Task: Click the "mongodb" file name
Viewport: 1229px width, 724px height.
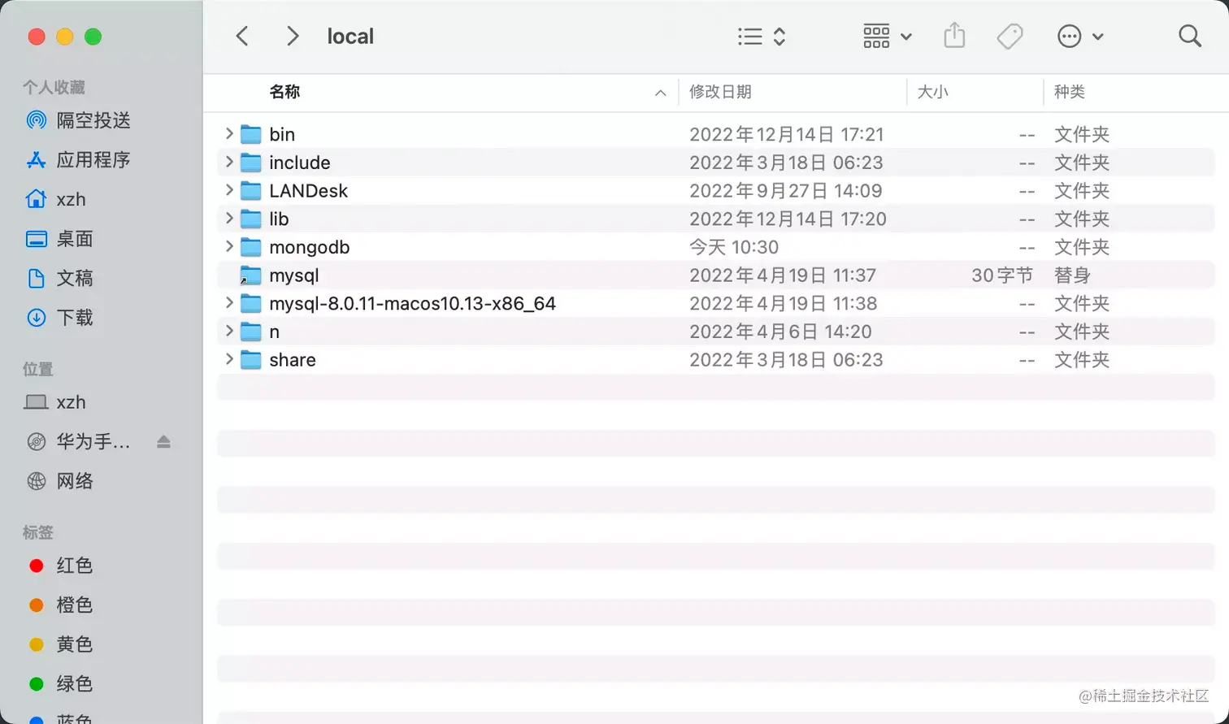Action: 310,247
